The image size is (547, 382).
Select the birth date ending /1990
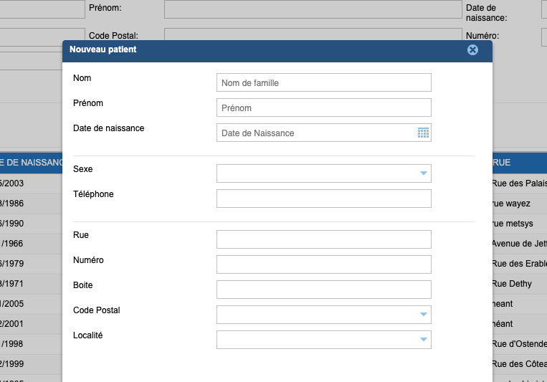[x=12, y=224]
